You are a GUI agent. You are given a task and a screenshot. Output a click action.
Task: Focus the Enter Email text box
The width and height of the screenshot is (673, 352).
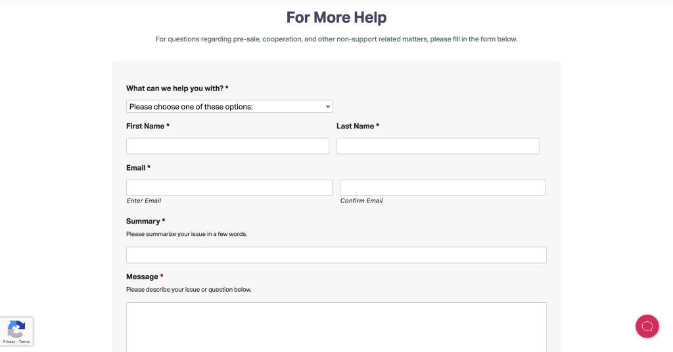[x=229, y=187]
